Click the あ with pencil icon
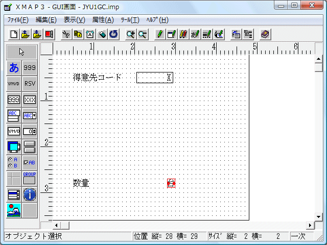The image size is (327, 245). point(195,34)
